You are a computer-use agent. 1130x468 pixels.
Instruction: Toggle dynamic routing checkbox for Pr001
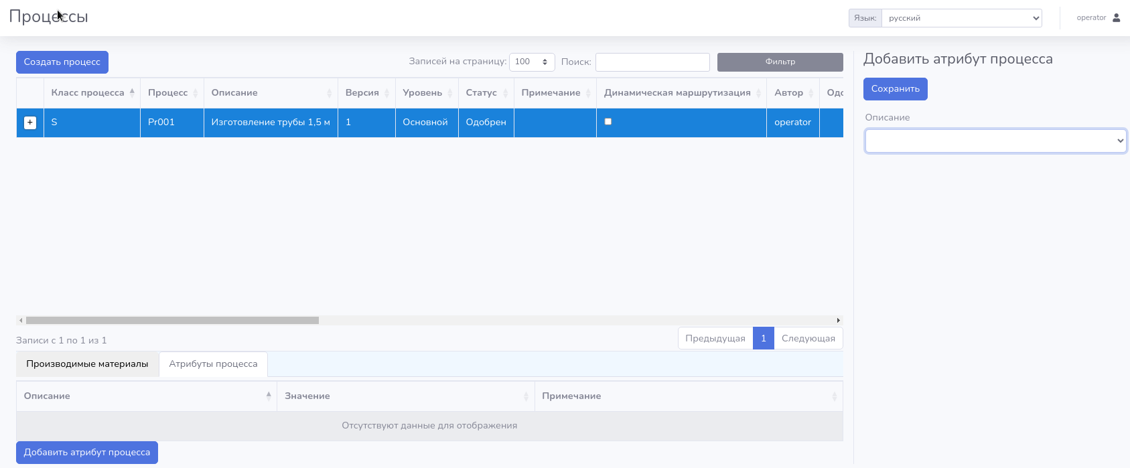tap(608, 122)
